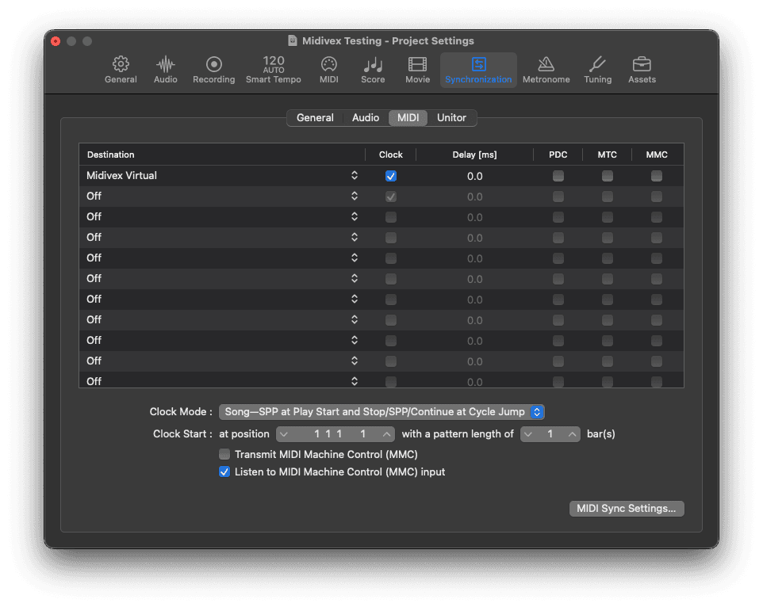This screenshot has height=607, width=763.
Task: Enable MTC for Midivex Virtual
Action: (608, 176)
